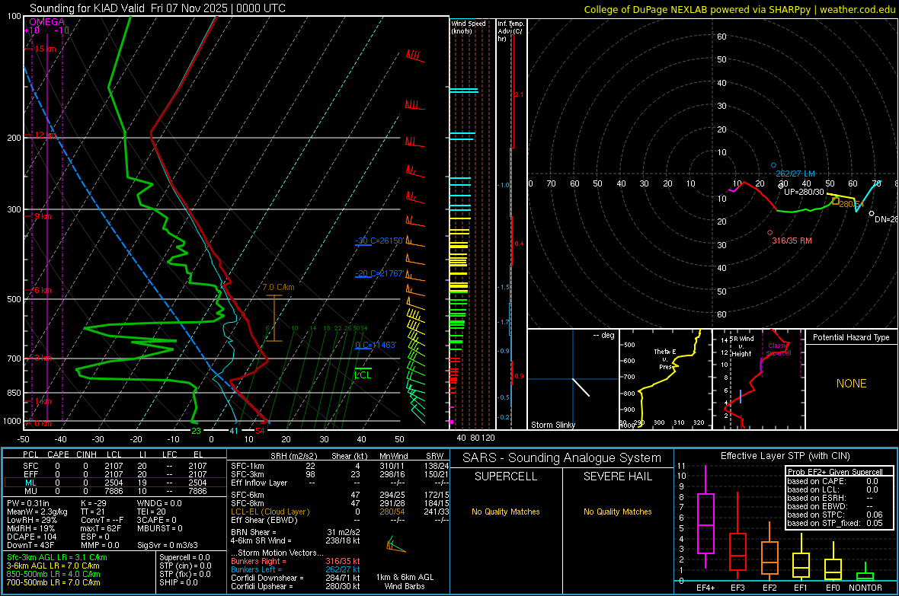The height and width of the screenshot is (596, 899).
Task: Click the surface dewpoint value 23
Action: [x=196, y=431]
